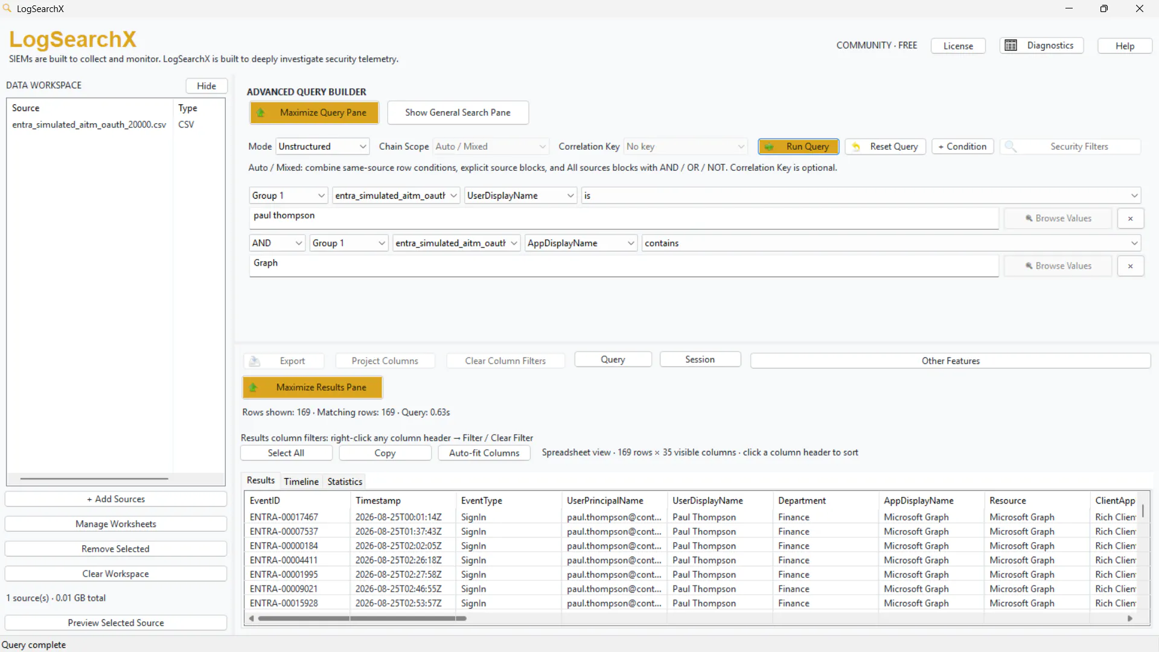Open the Correlation Key dropdown
Image resolution: width=1159 pixels, height=652 pixels.
point(686,147)
